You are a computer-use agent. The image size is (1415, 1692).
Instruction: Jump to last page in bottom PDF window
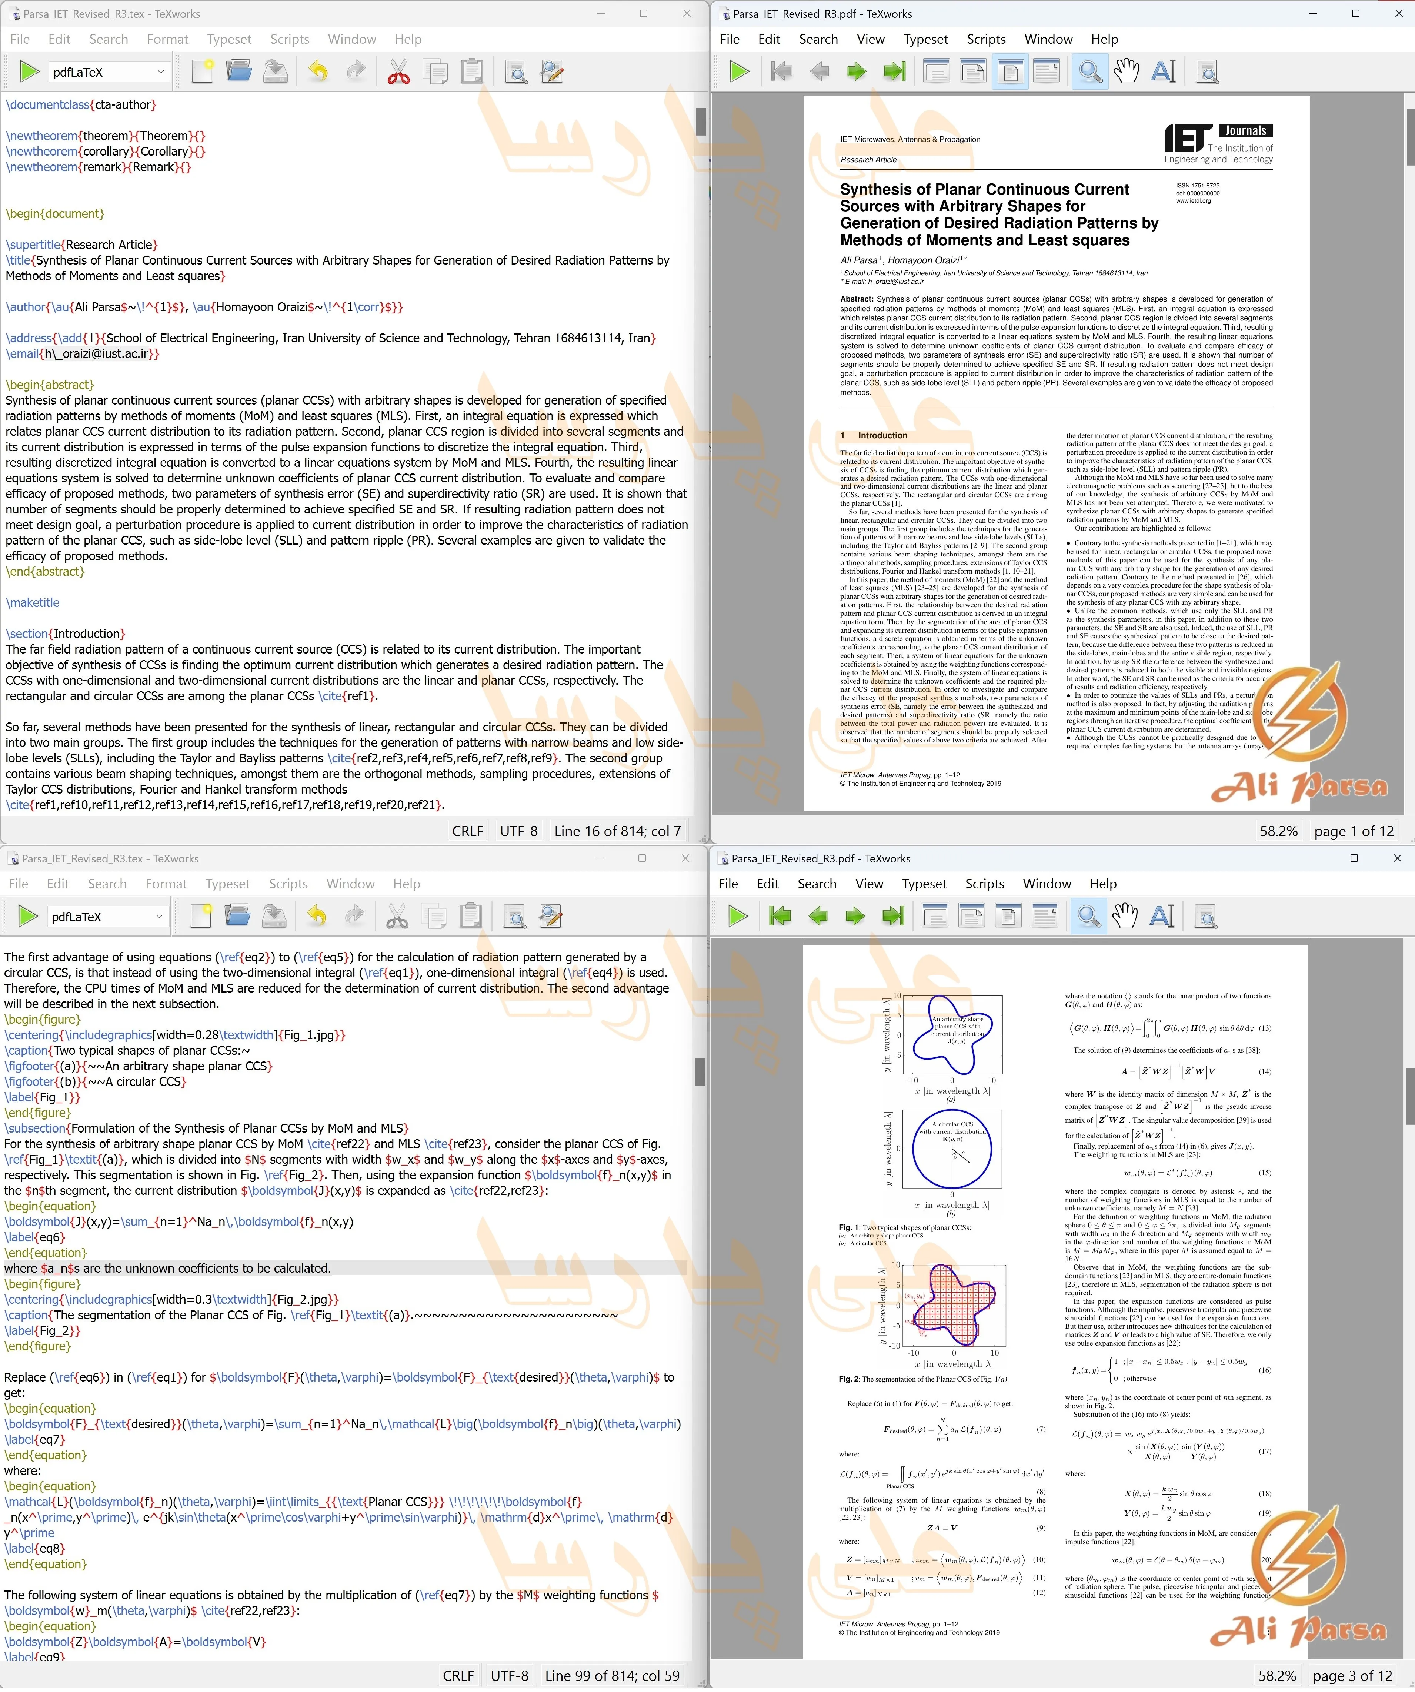coord(893,916)
